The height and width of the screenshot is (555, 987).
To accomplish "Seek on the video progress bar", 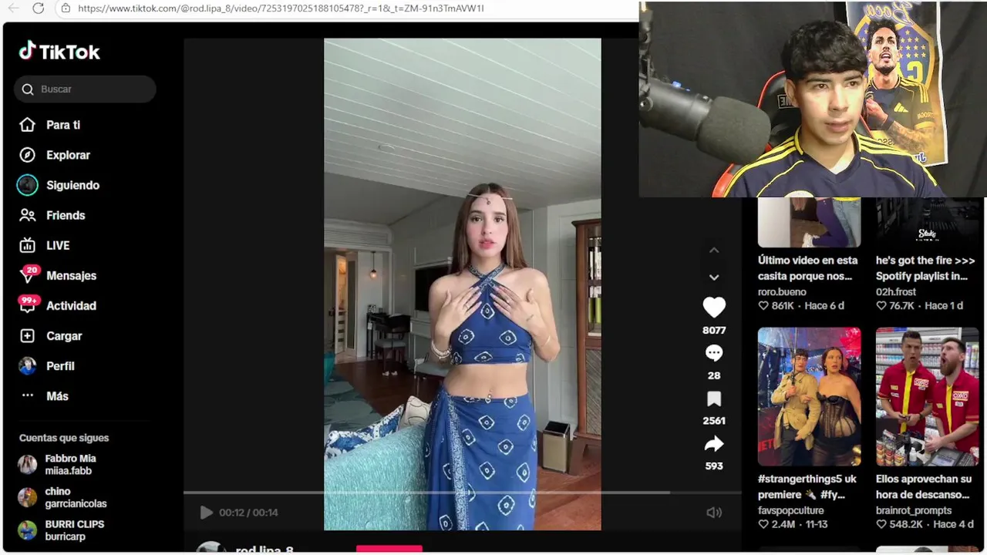I will click(x=462, y=493).
